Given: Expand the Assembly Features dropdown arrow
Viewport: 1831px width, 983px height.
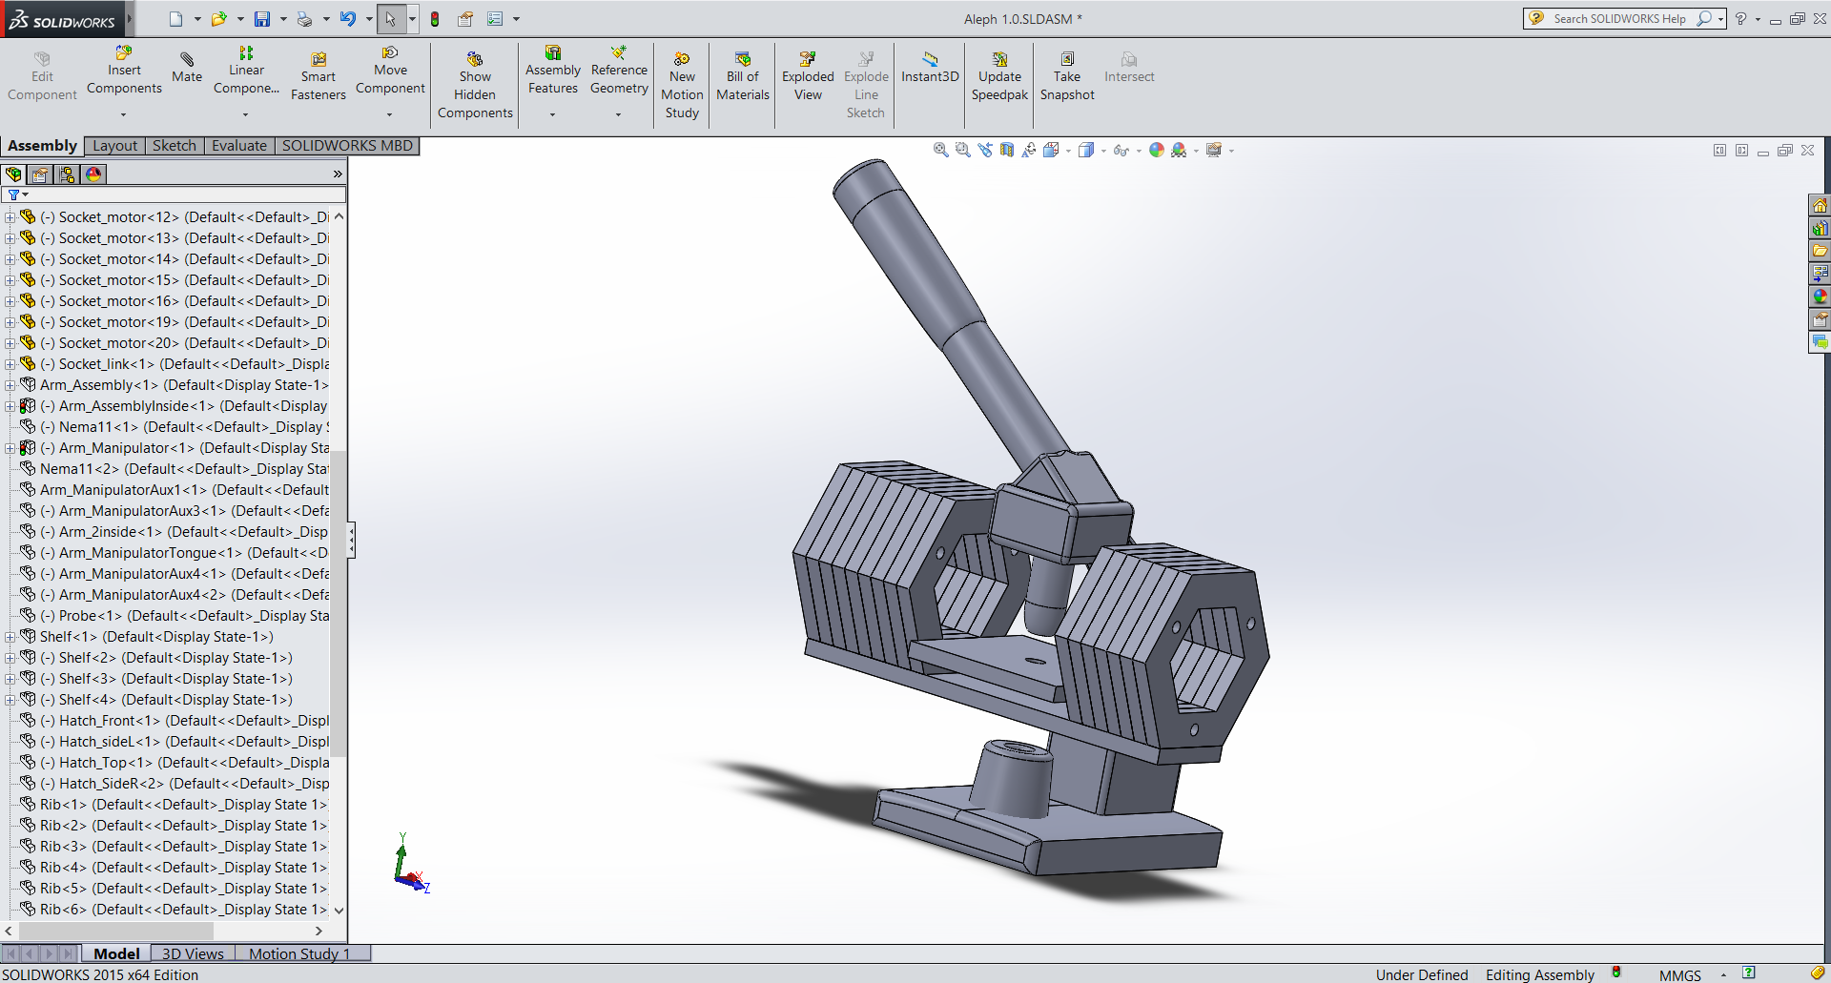Looking at the screenshot, I should [552, 115].
